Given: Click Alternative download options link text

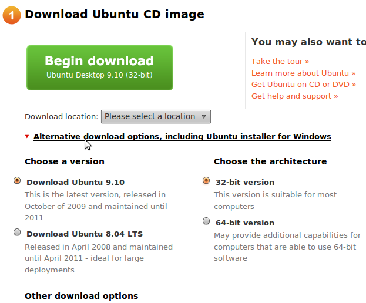Looking at the screenshot, I should (182, 136).
